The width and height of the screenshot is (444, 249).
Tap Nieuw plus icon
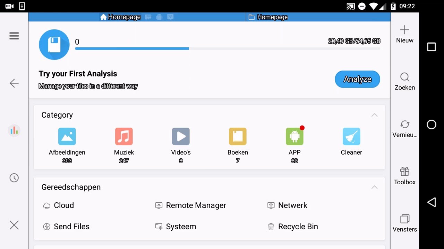coord(404,30)
